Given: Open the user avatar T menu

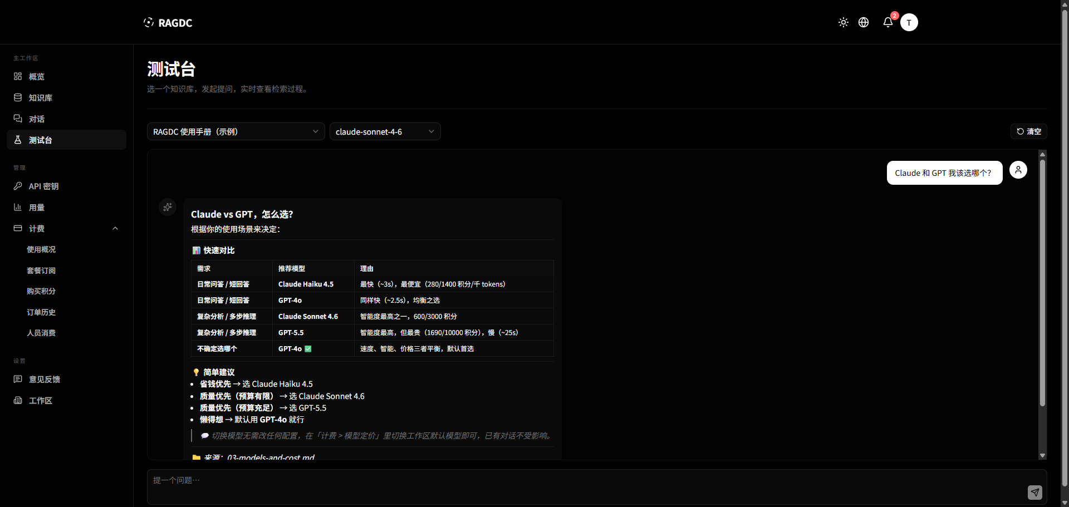Looking at the screenshot, I should pyautogui.click(x=909, y=22).
